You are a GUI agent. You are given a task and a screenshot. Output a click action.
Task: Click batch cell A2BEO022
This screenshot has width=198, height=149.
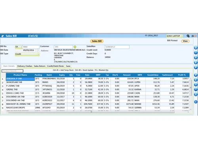point(49,101)
